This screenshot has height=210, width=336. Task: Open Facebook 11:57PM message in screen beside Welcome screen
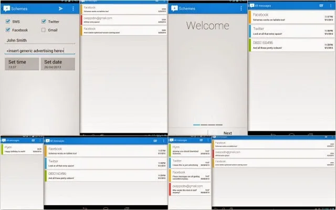(291, 17)
